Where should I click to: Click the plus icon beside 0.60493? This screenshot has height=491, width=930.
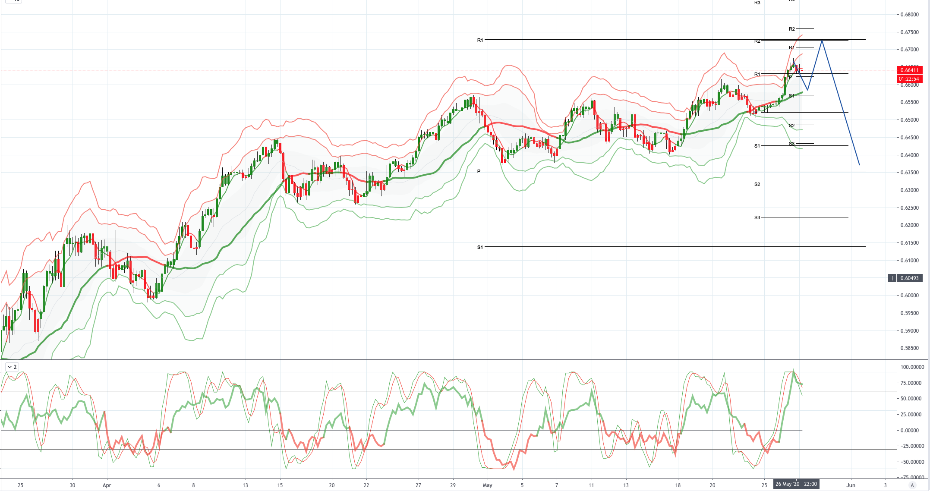[x=892, y=278]
